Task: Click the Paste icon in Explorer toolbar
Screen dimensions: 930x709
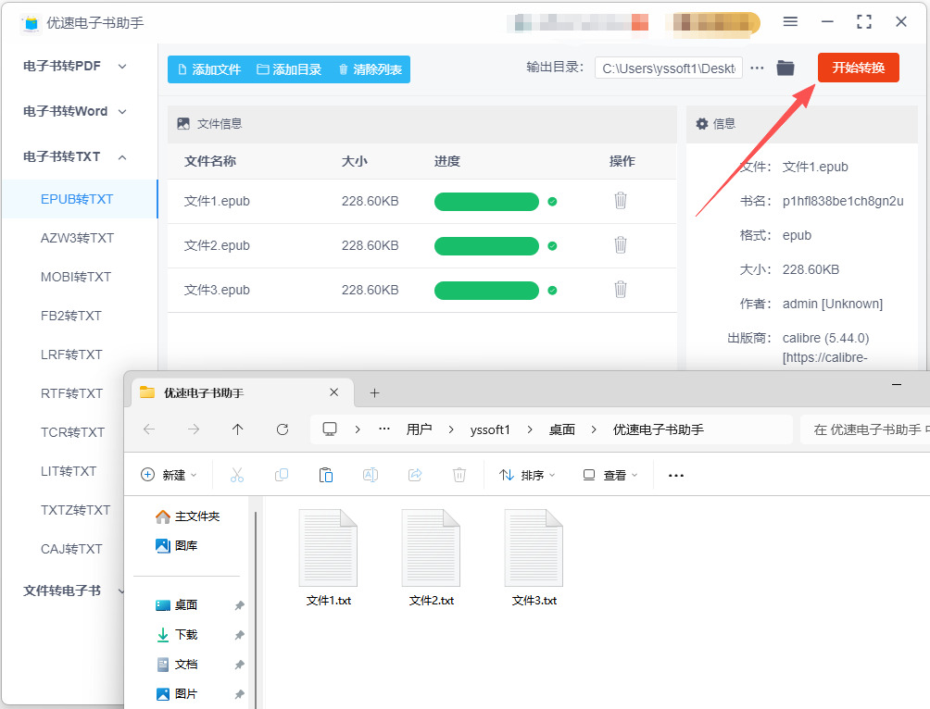Action: click(326, 475)
